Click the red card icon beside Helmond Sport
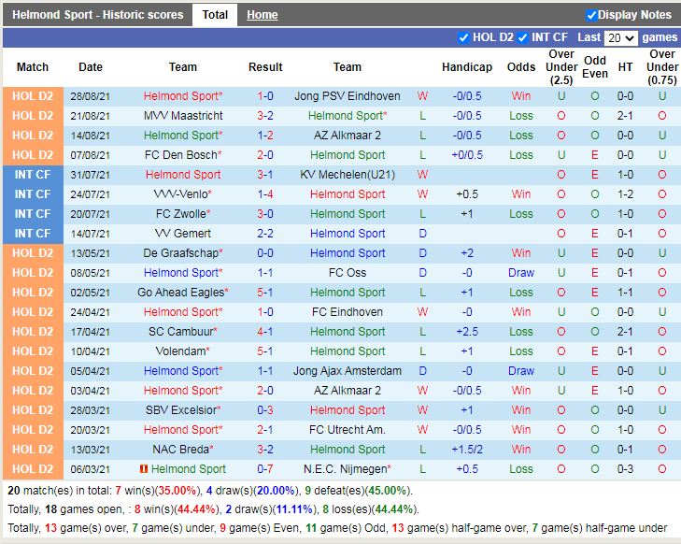 pos(144,469)
